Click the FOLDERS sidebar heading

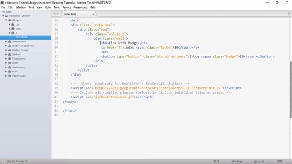[7, 12]
